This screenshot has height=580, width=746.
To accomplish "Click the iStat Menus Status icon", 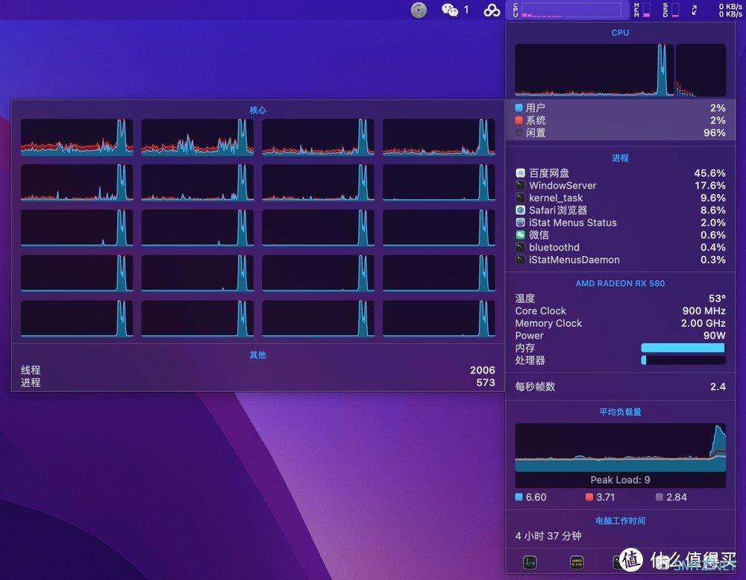I will (520, 222).
